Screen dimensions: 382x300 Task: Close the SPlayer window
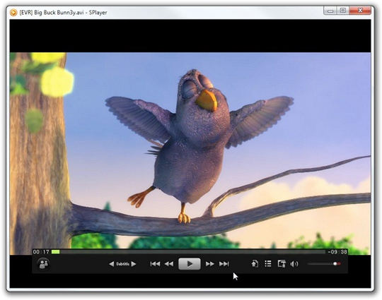pyautogui.click(x=360, y=11)
